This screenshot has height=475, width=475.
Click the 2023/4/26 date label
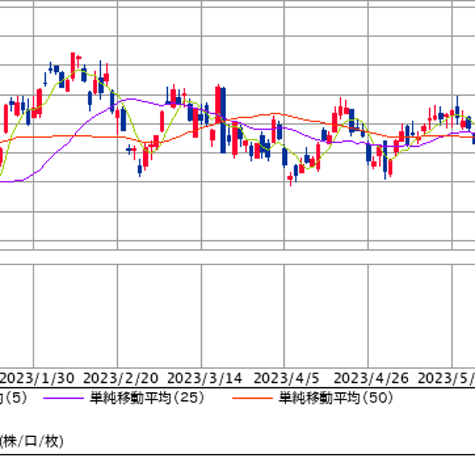tap(371, 378)
